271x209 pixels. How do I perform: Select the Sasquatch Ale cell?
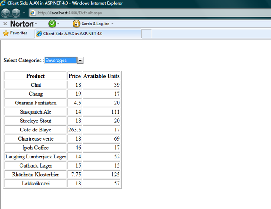(36, 112)
